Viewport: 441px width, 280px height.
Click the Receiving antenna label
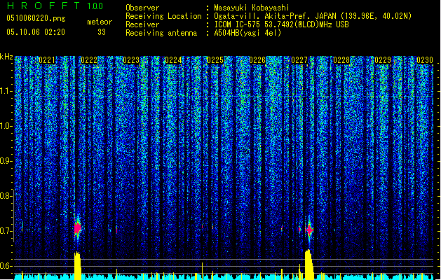pos(161,33)
